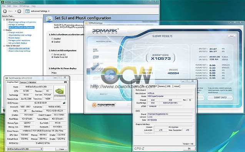The image size is (245, 152).
Task: Switch to Memory tab in CPU-Z
Action: tap(162, 86)
